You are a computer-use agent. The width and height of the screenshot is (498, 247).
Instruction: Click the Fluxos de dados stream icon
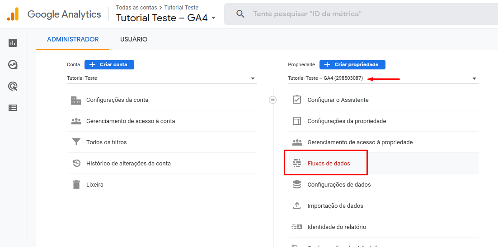tap(296, 164)
